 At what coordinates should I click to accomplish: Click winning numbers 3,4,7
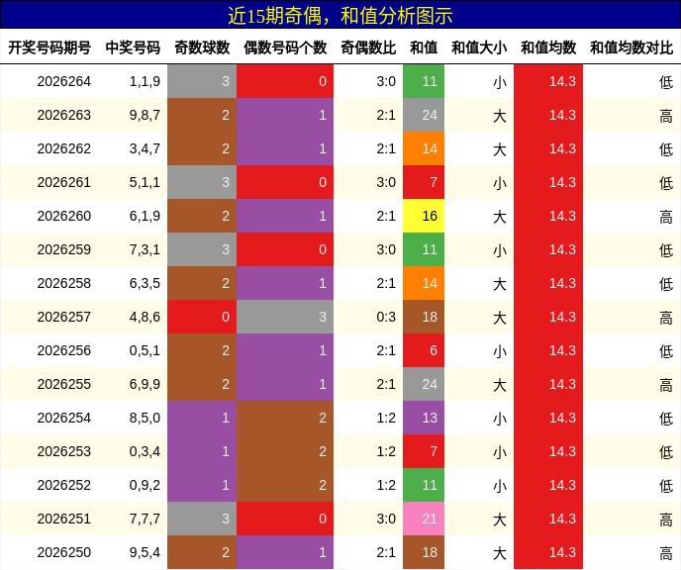click(x=145, y=148)
